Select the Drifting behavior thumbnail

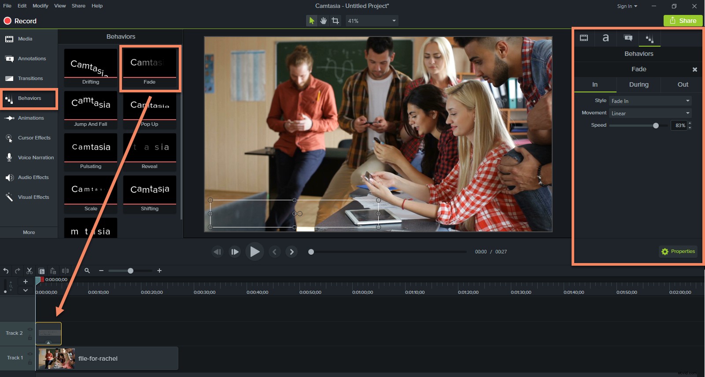[91, 67]
